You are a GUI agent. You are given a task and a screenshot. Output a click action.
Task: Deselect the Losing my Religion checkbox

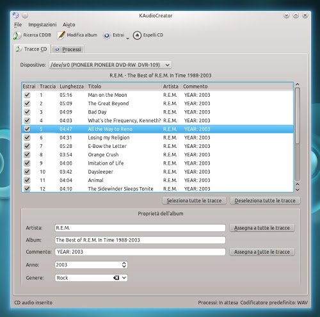(x=27, y=138)
